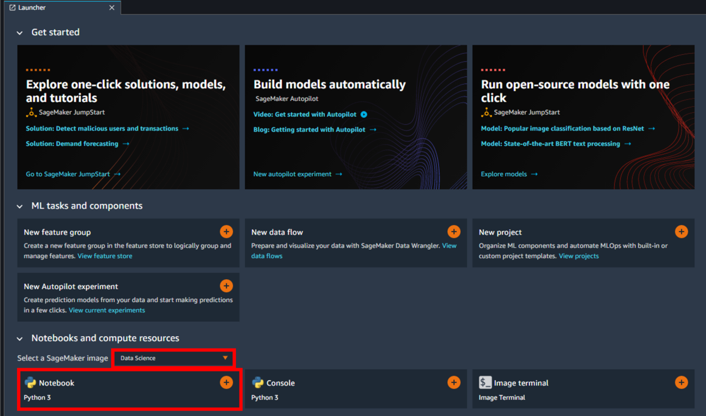The height and width of the screenshot is (416, 706).
Task: Click the Explore models link
Action: (509, 174)
